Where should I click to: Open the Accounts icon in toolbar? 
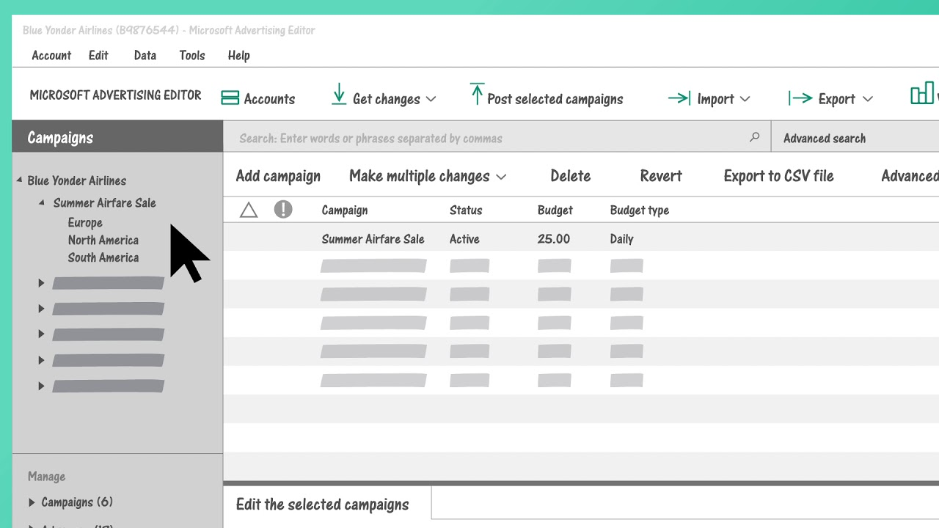pos(230,98)
